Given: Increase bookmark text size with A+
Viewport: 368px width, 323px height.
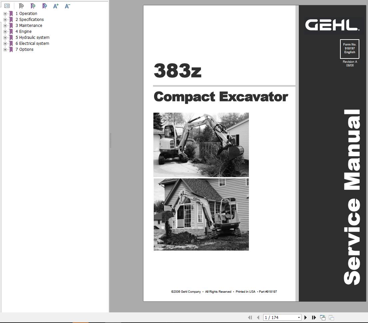Looking at the screenshot, I should coord(56,6).
